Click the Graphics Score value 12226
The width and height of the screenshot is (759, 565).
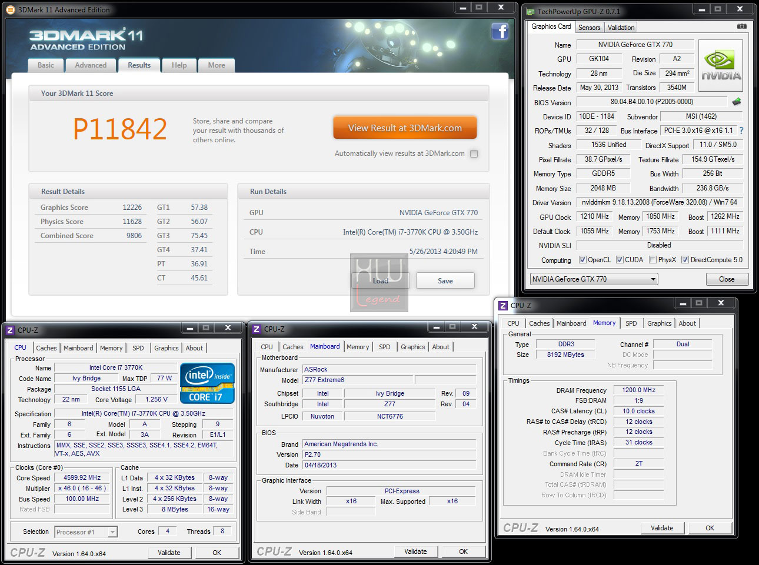point(132,208)
